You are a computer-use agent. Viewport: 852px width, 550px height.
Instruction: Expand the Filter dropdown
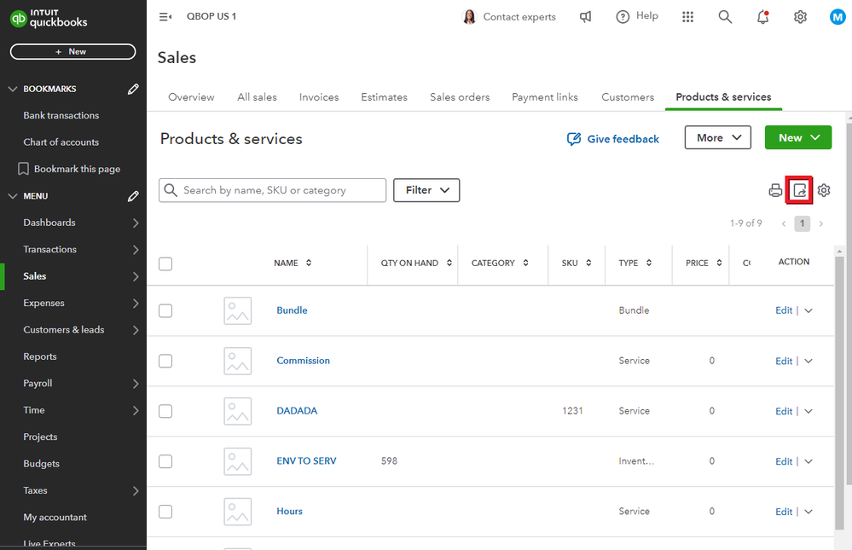426,190
